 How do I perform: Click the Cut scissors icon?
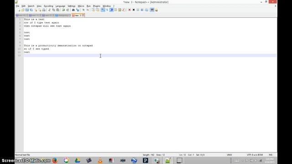pyautogui.click(x=49, y=10)
